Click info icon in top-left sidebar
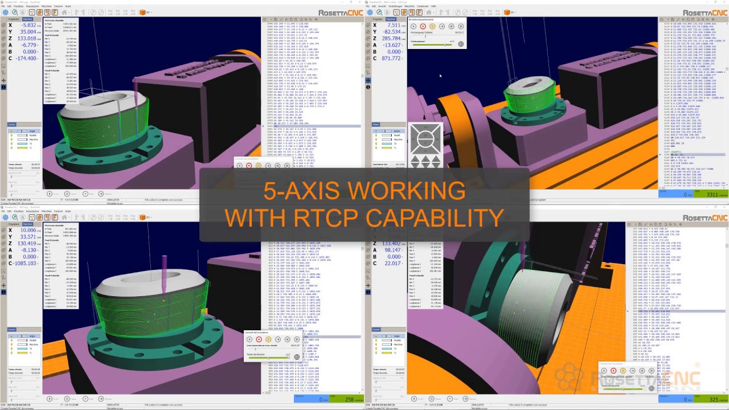Screen dimensions: 729x410 pyautogui.click(x=3, y=87)
